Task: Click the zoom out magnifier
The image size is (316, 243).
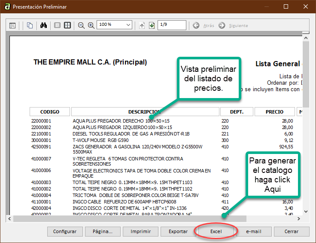Action: (81, 25)
